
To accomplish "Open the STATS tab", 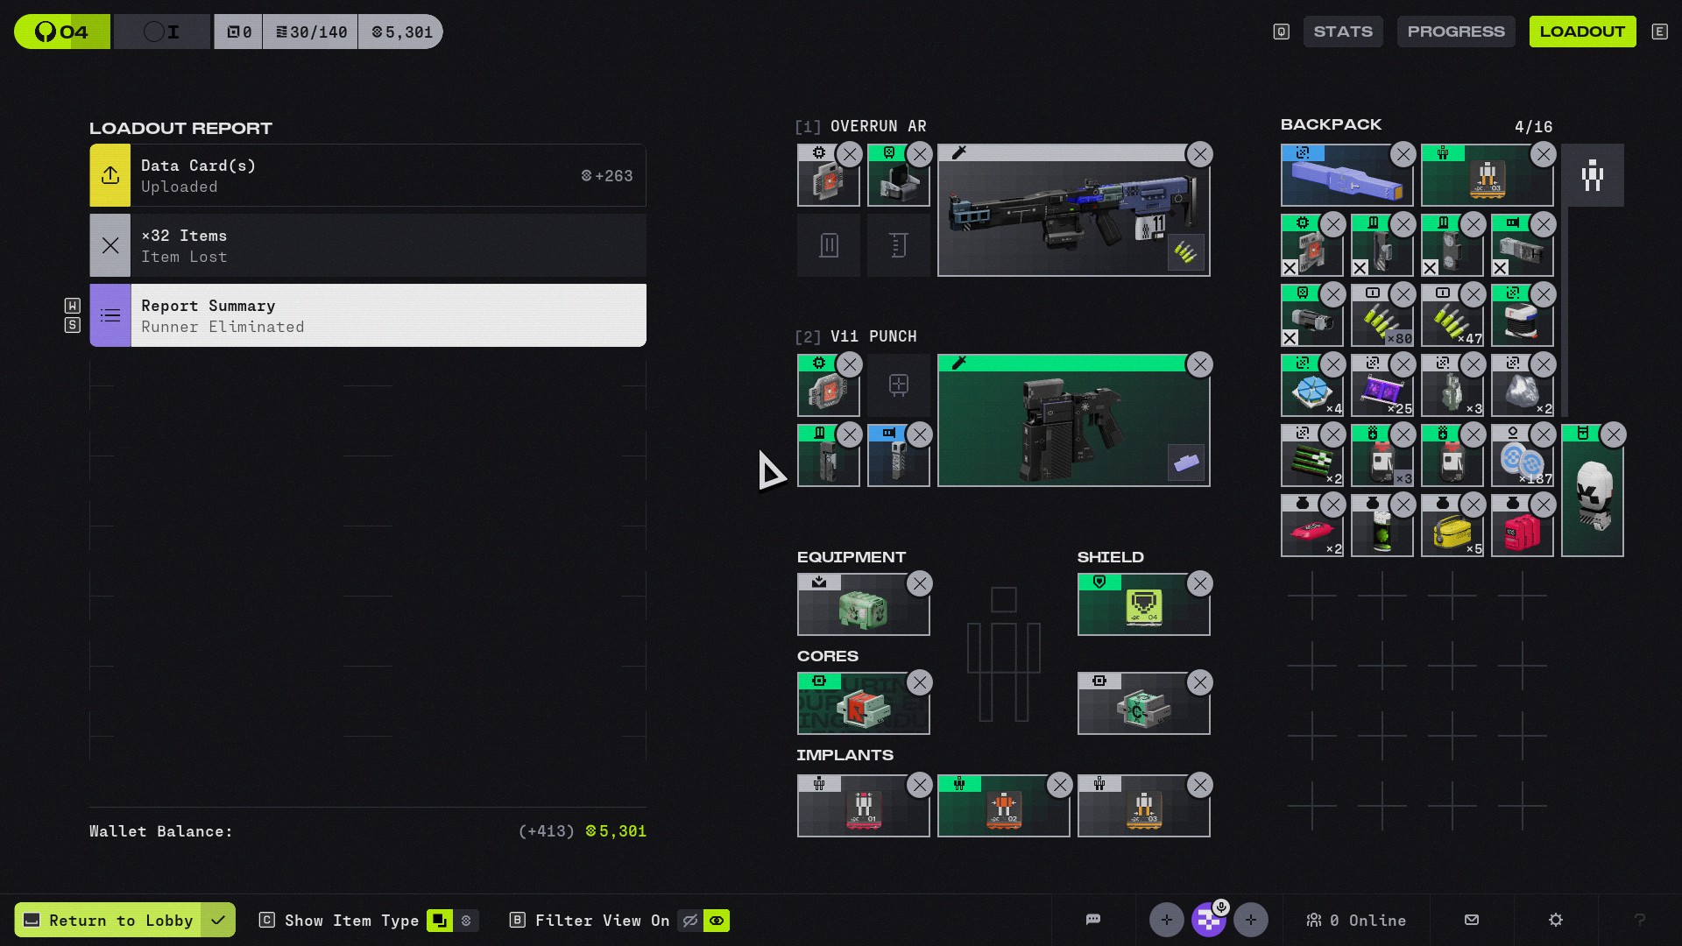I will [1342, 32].
